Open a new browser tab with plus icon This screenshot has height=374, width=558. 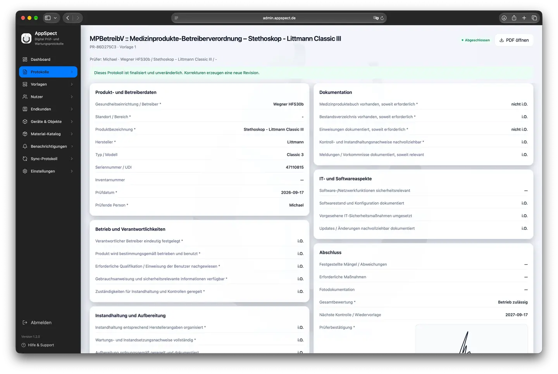(524, 18)
